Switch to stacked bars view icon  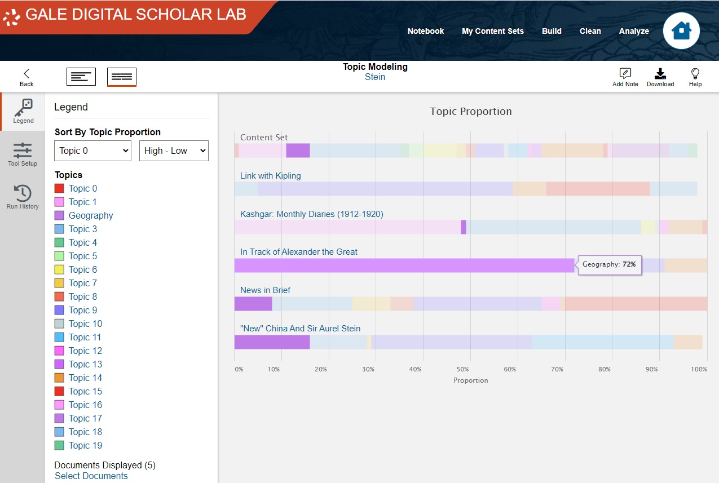point(122,77)
